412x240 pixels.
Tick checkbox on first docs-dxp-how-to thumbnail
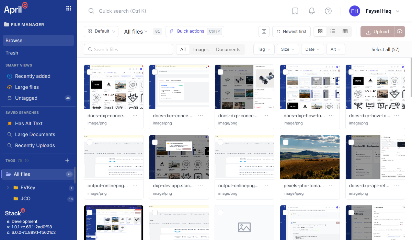pyautogui.click(x=286, y=72)
